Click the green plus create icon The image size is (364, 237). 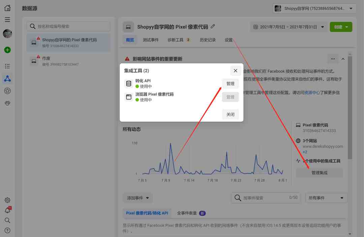(7, 50)
